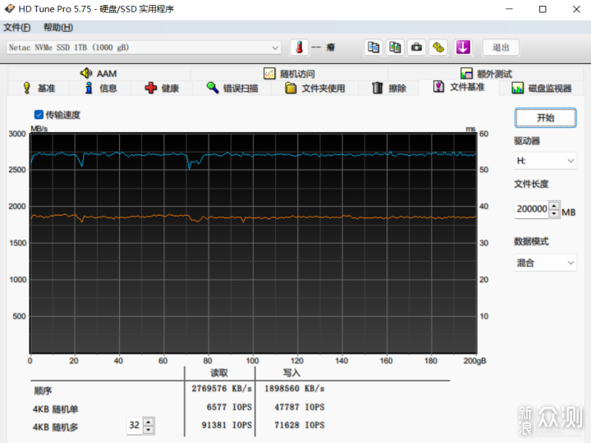
Task: Open the 额外测试 tab
Action: pos(486,74)
